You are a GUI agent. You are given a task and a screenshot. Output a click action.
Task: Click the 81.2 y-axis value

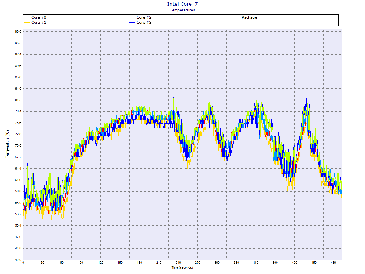[18, 100]
